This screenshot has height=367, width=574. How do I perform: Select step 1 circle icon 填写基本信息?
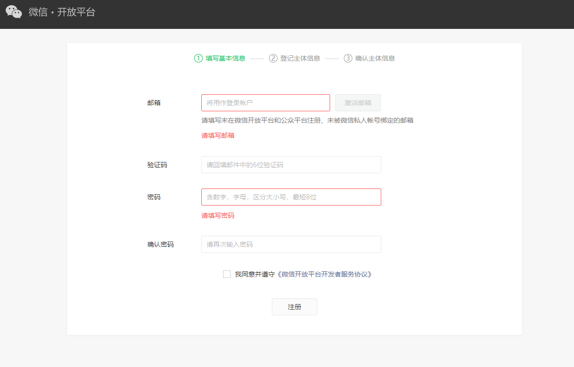tap(198, 58)
